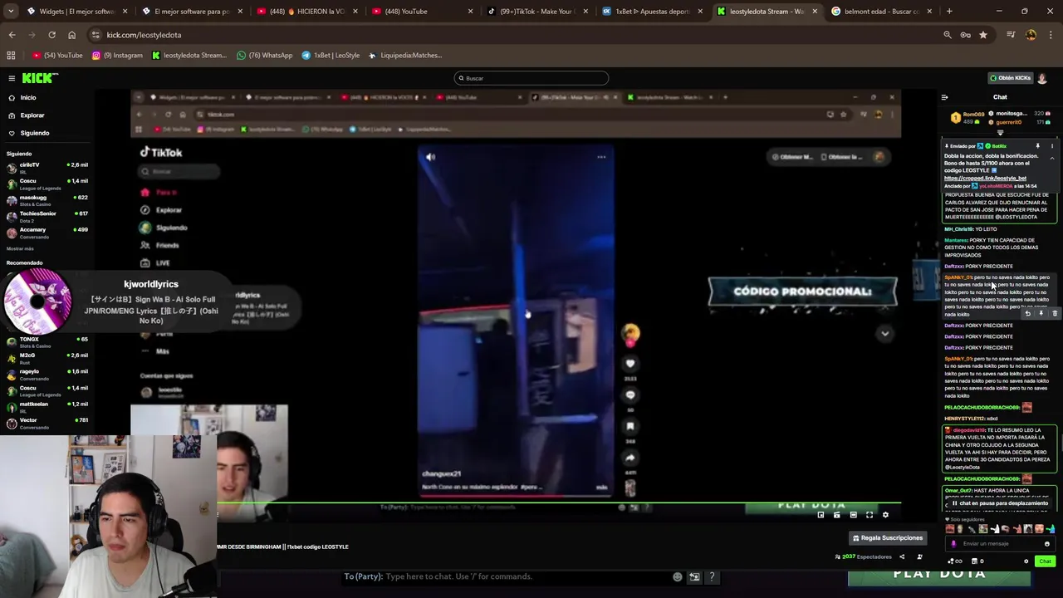Click the address bar kick.com/leostyledota
The height and width of the screenshot is (598, 1063).
tap(144, 35)
